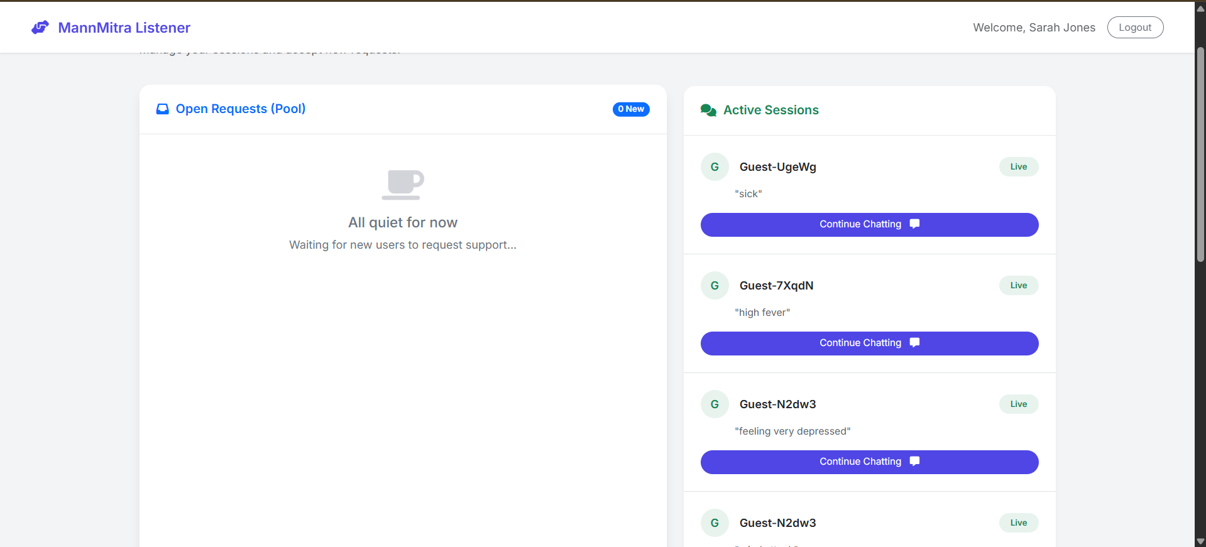This screenshot has height=547, width=1206.
Task: Click the Active Sessions chat bubbles icon
Action: 708,111
